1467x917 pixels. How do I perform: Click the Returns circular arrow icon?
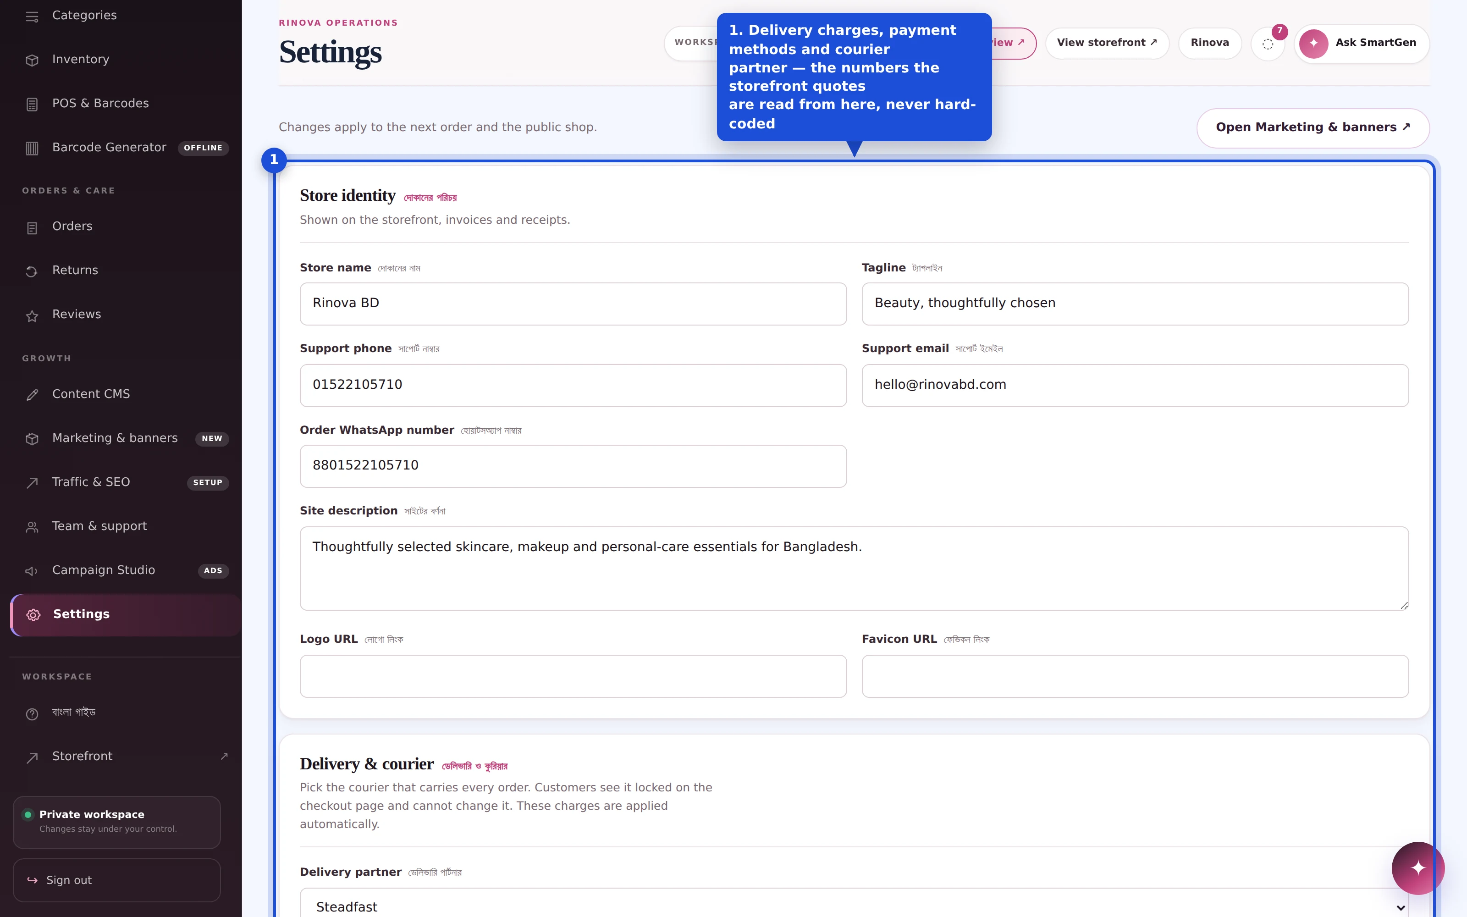[32, 271]
